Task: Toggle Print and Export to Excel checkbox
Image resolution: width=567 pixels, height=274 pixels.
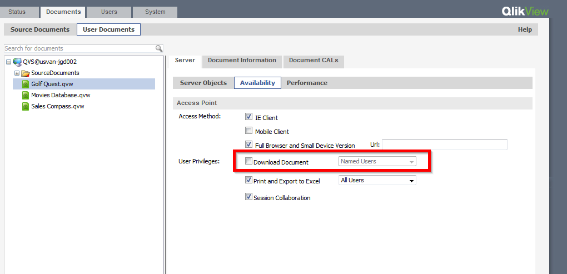Action: (x=248, y=180)
